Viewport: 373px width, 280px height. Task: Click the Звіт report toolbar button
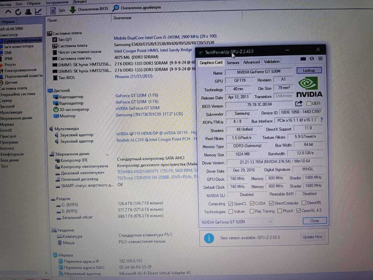click(58, 10)
